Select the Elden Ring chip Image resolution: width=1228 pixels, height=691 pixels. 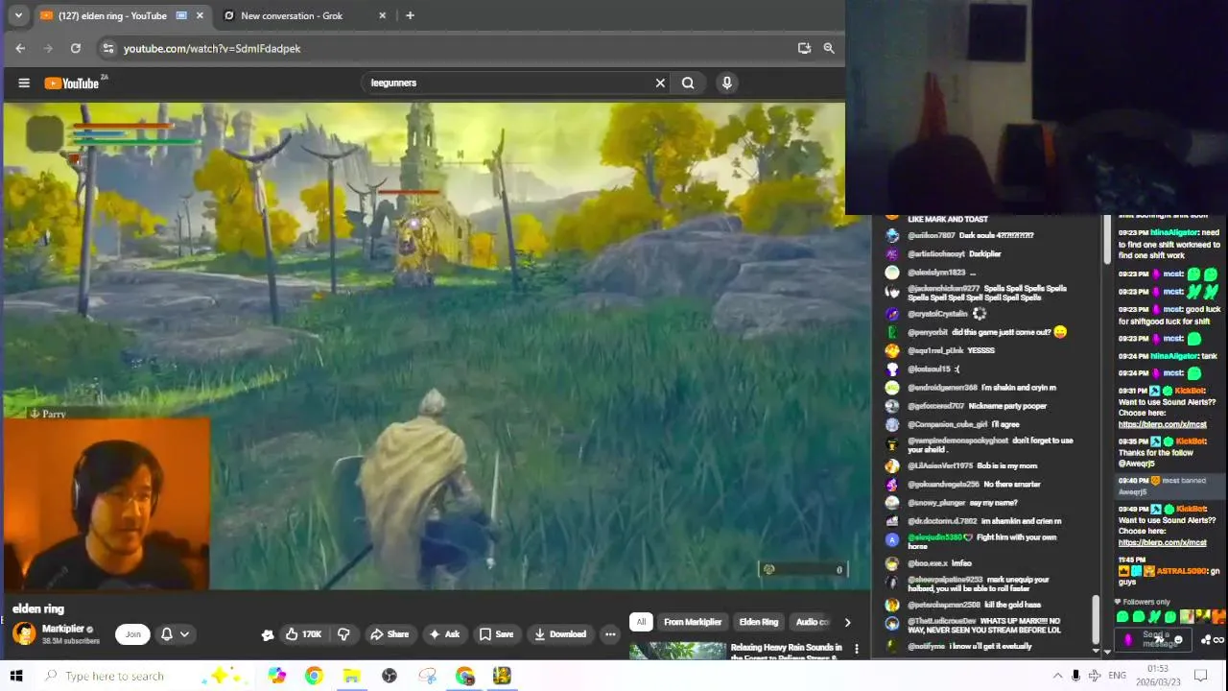point(759,622)
